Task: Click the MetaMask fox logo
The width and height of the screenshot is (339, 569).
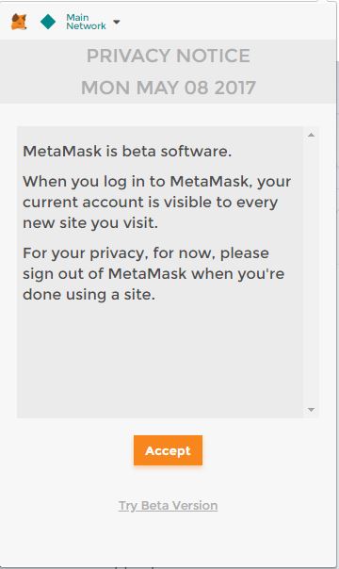Action: click(x=19, y=22)
